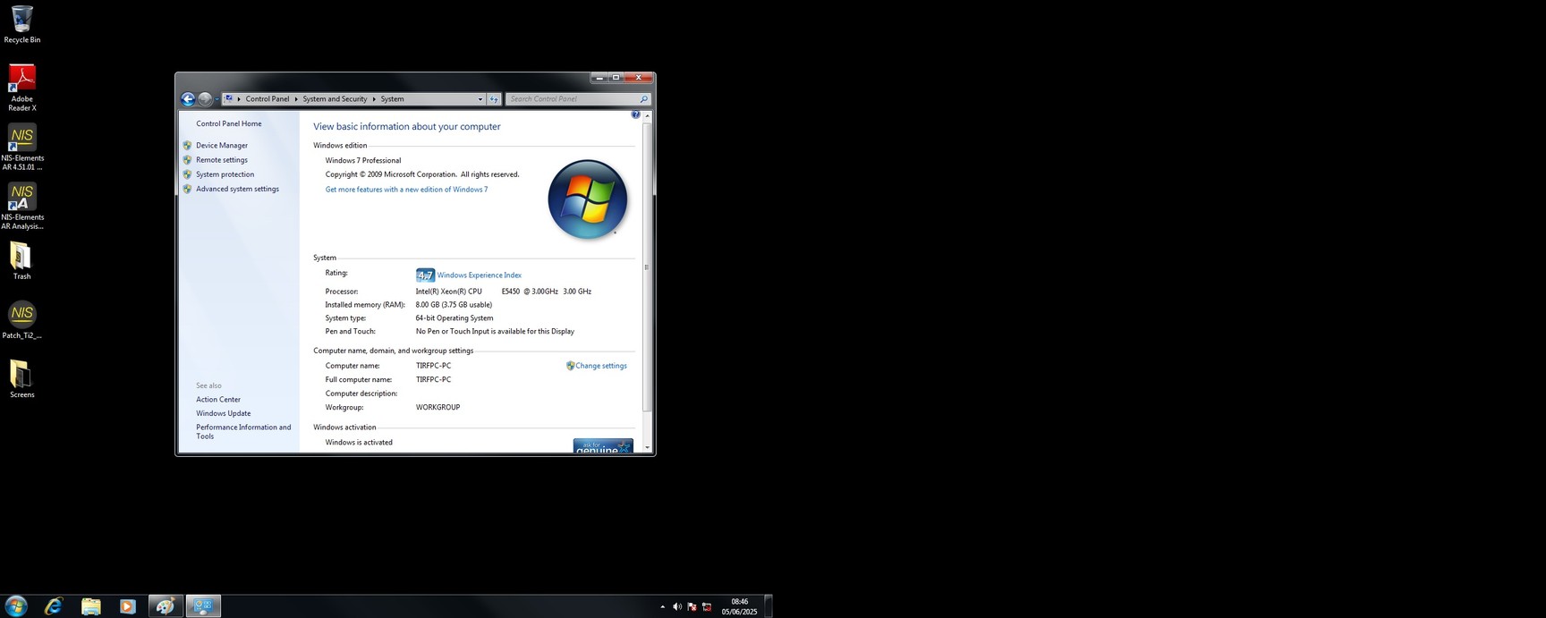Show hidden tray icons arrow
Screen dimensions: 1546x618
click(662, 606)
